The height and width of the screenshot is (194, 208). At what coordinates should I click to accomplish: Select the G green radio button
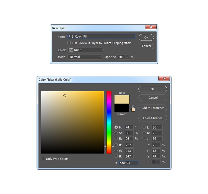[116, 150]
